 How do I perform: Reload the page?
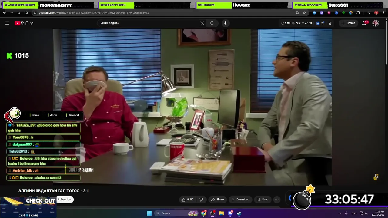click(x=19, y=13)
